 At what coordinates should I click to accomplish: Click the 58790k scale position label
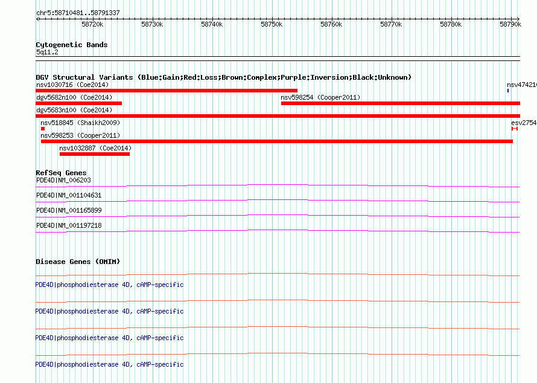click(x=510, y=24)
